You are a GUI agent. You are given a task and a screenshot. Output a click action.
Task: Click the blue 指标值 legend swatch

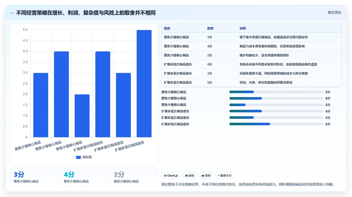point(79,157)
